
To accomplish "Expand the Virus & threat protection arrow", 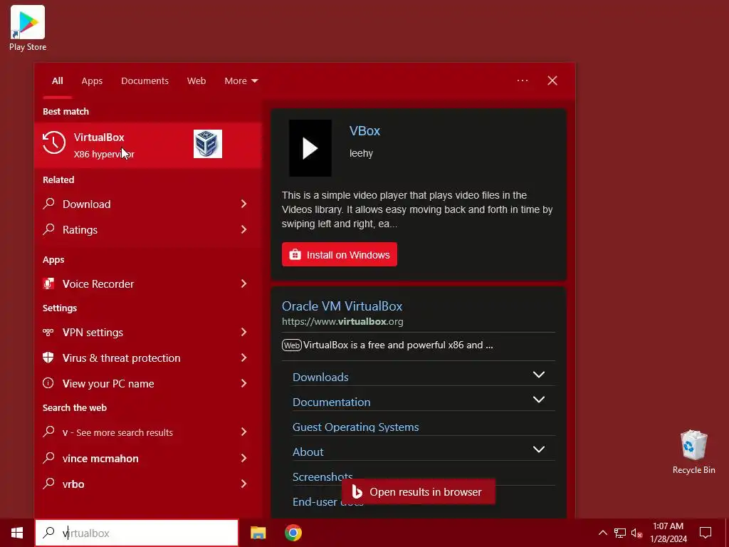I will click(243, 358).
